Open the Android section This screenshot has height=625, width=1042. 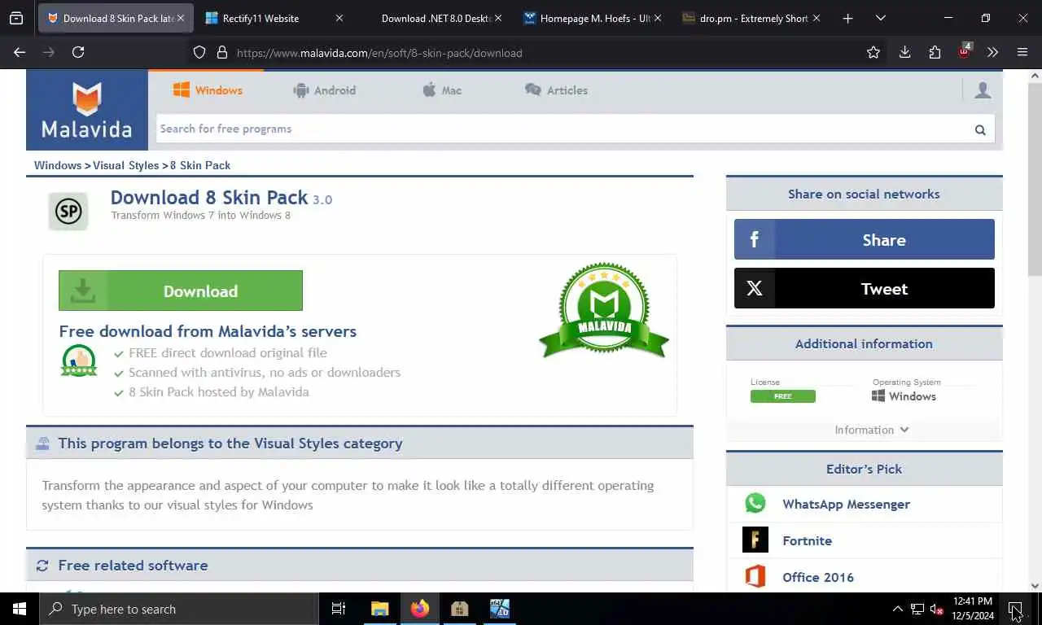[324, 90]
